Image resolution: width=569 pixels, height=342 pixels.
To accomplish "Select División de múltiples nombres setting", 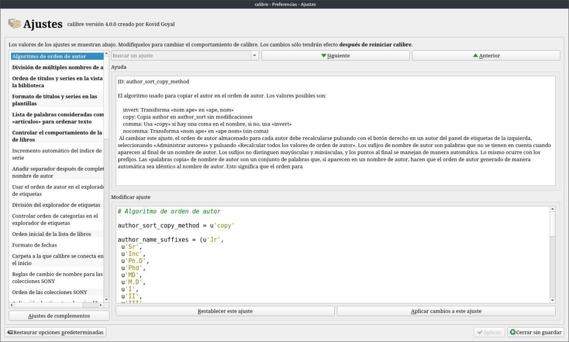I will point(57,68).
